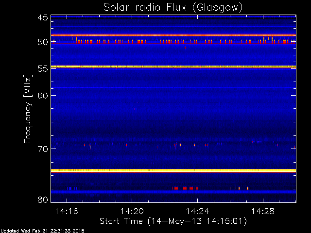Image resolution: width=311 pixels, height=233 pixels.
Task: Click the 14:20 time tick label
Action: (x=132, y=211)
